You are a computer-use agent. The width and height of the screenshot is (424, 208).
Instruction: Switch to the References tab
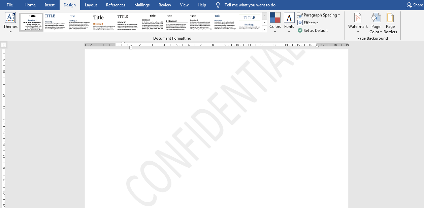click(x=116, y=5)
